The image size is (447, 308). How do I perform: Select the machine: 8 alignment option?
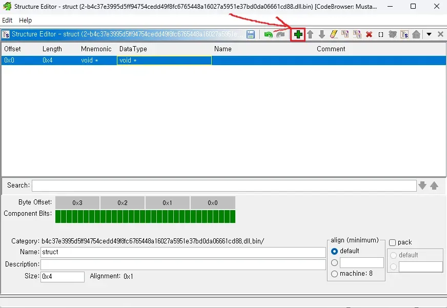[x=335, y=274]
